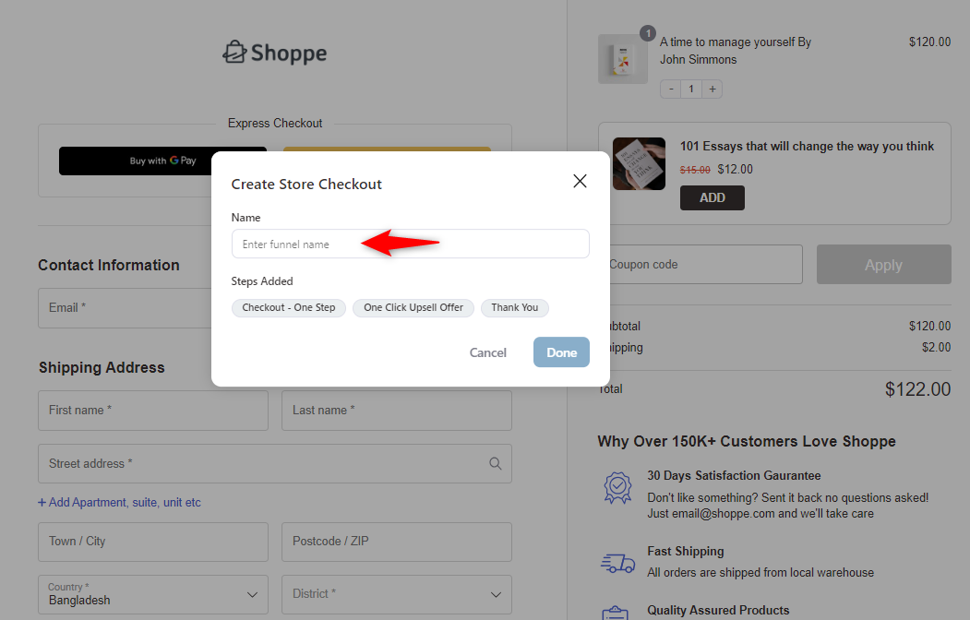The image size is (970, 620).
Task: Increase book quantity with plus button
Action: click(712, 89)
